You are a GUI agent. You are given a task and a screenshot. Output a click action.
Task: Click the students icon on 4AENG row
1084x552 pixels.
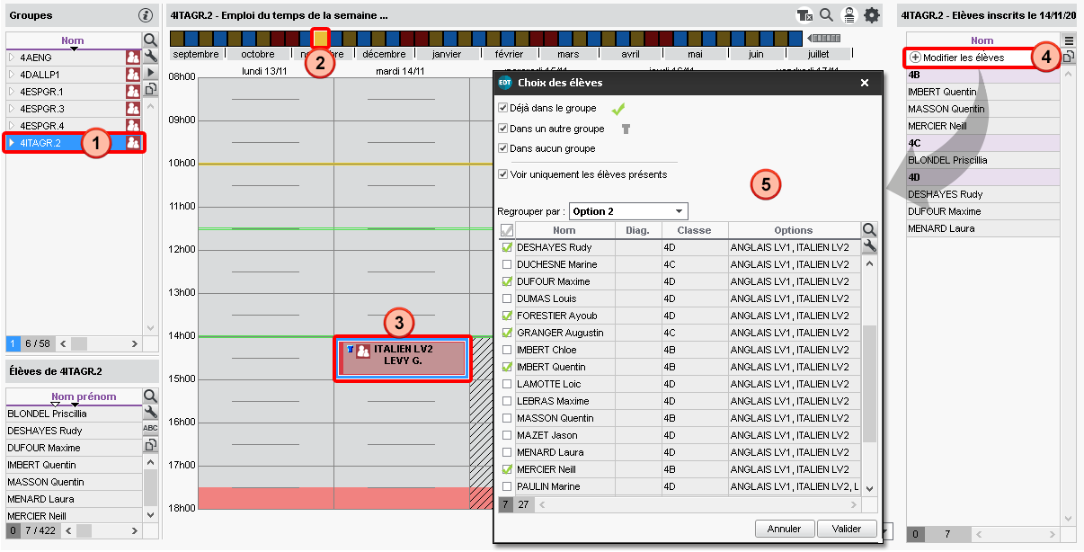pyautogui.click(x=133, y=57)
